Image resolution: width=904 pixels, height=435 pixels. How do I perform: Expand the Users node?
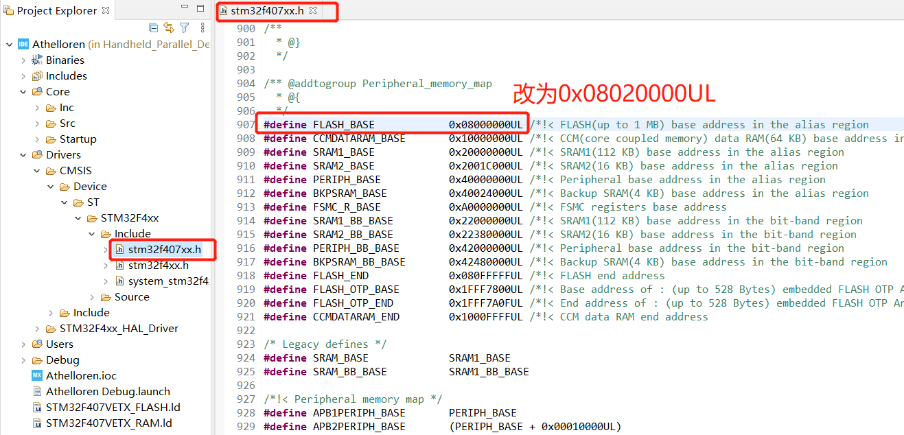click(x=22, y=344)
